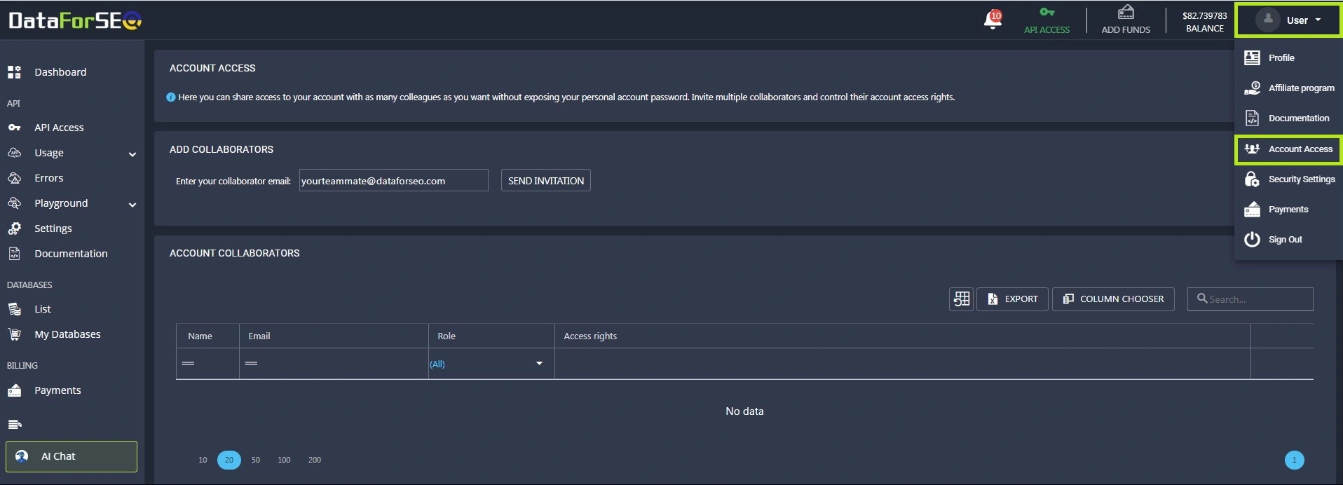
Task: Open the COLUMN CHOOSER button
Action: 1113,299
